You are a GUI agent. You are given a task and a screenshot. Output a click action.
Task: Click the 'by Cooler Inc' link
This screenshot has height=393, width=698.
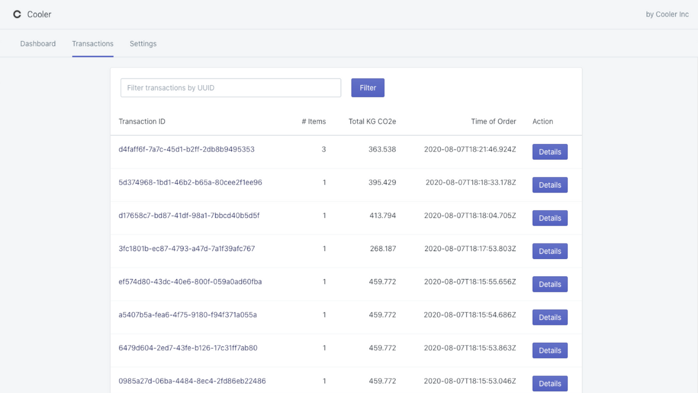667,14
